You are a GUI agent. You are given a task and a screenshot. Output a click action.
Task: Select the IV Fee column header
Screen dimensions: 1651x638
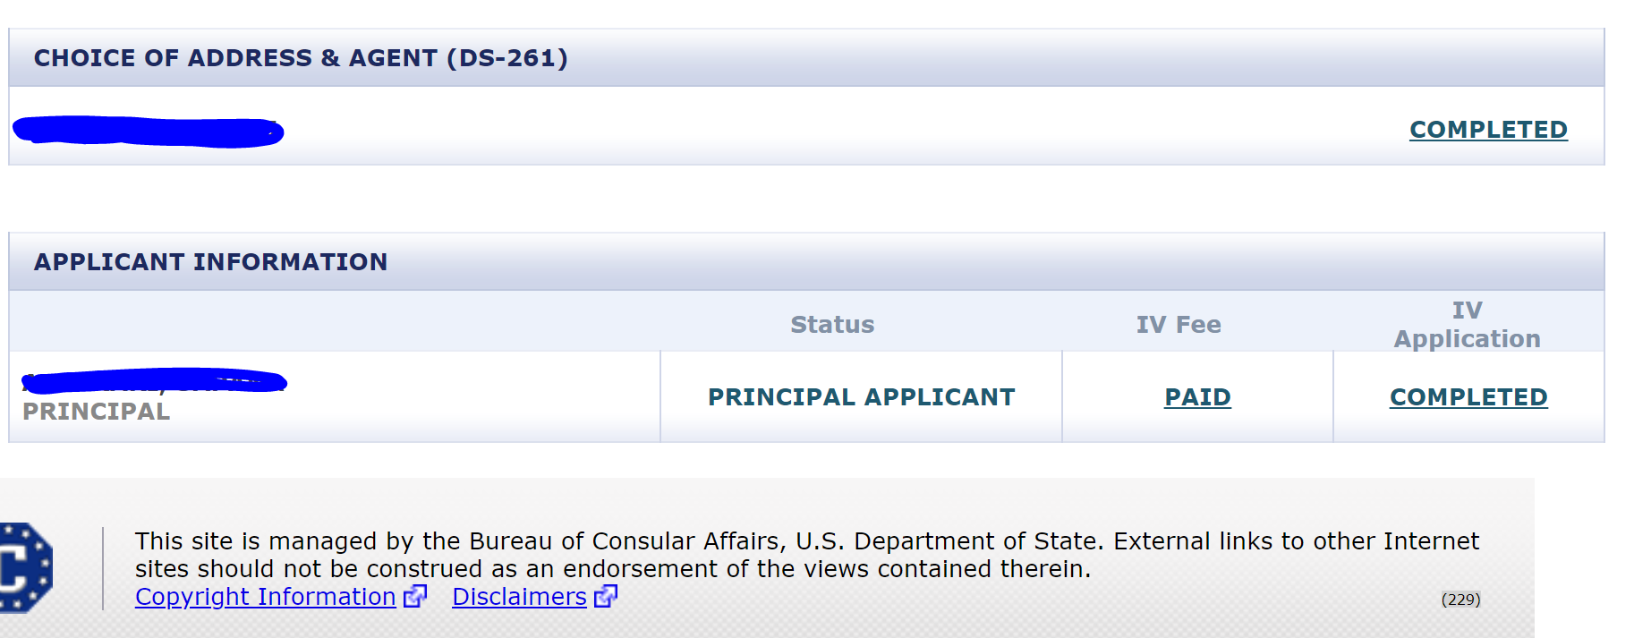1179,325
